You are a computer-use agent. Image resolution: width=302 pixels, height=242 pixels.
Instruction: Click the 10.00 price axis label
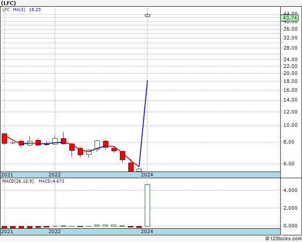[290, 125]
